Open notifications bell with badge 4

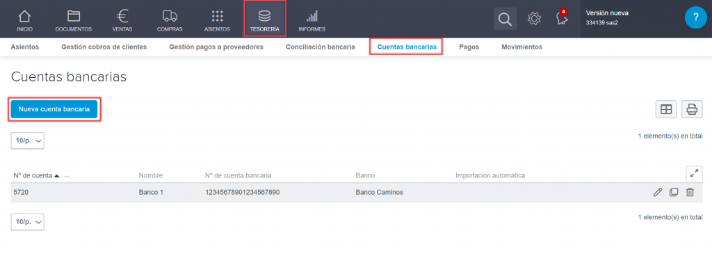pos(562,18)
